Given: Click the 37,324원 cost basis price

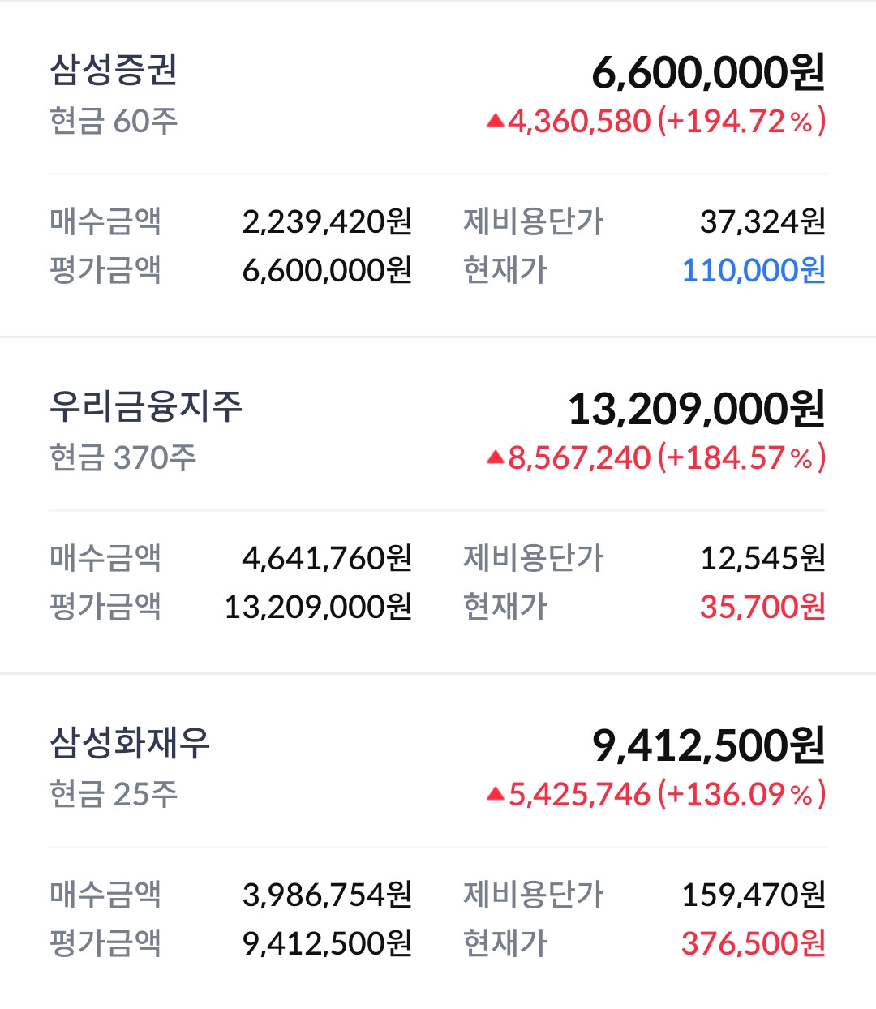Looking at the screenshot, I should click(x=762, y=221).
